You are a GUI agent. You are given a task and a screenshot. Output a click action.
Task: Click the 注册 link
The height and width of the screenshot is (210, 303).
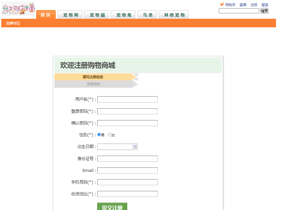[x=254, y=5]
